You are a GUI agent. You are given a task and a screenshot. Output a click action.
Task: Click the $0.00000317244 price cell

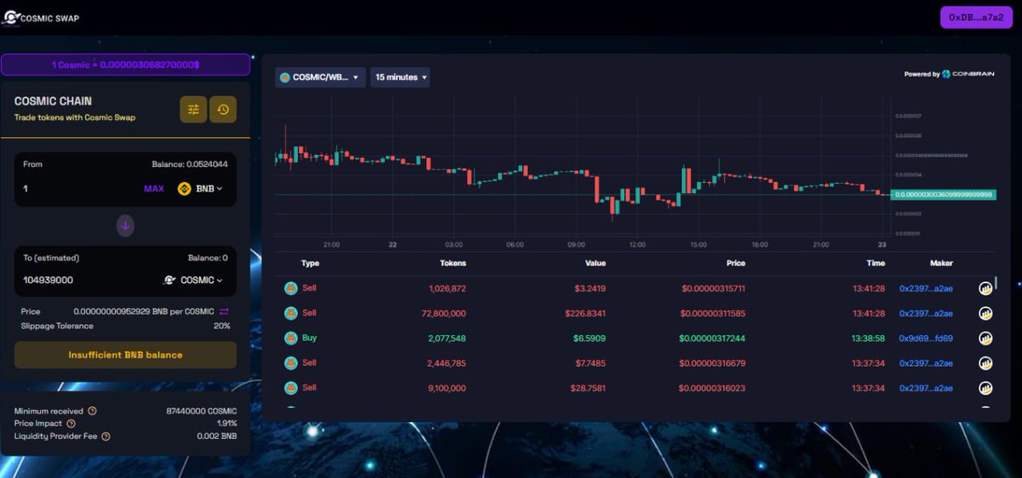point(712,338)
